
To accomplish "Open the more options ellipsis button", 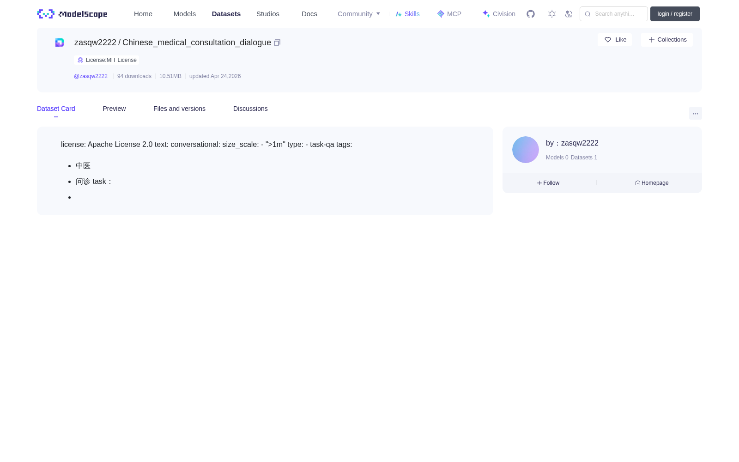I will tap(695, 113).
